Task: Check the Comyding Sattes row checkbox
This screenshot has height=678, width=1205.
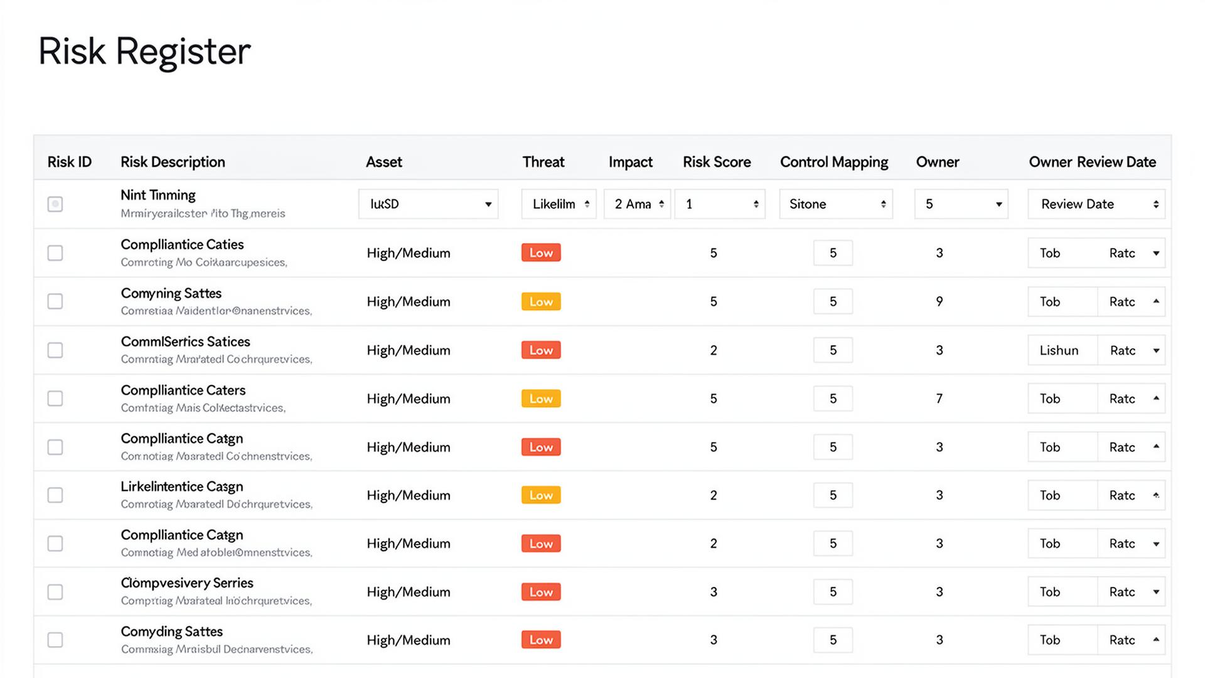Action: pyautogui.click(x=55, y=640)
